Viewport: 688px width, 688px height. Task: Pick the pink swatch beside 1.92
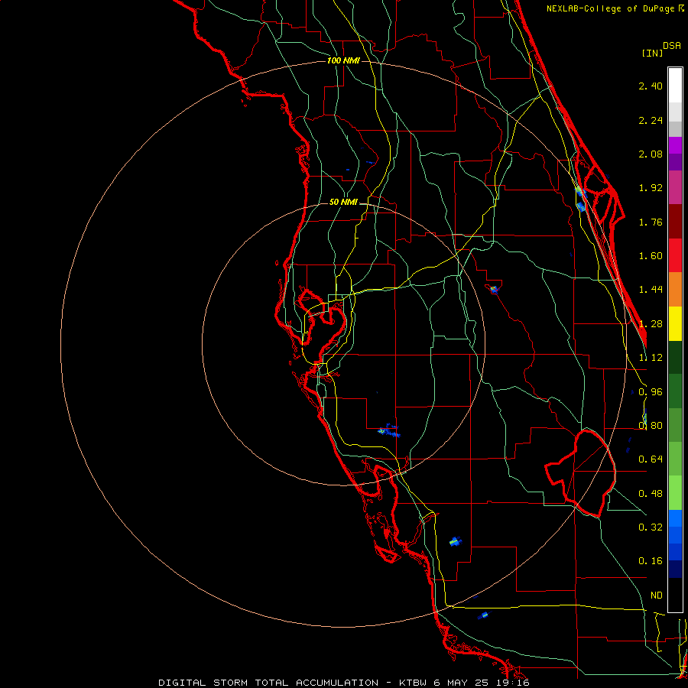click(675, 187)
